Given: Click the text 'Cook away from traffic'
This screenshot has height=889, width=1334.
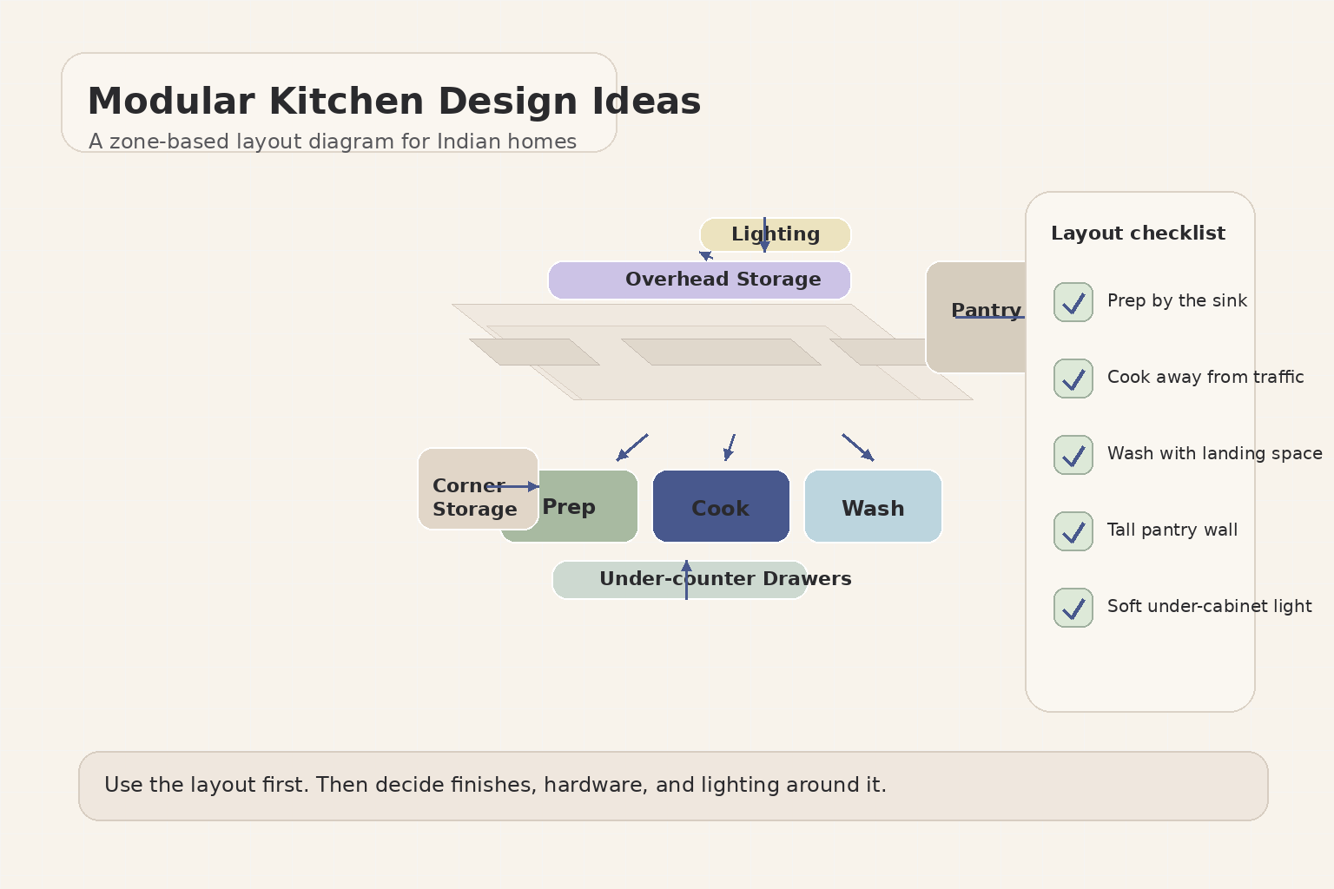Looking at the screenshot, I should [1205, 377].
